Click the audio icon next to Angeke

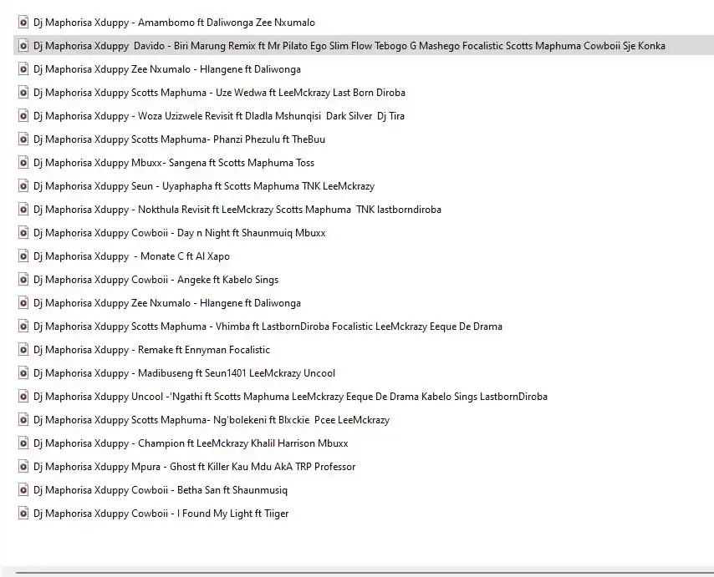[23, 279]
